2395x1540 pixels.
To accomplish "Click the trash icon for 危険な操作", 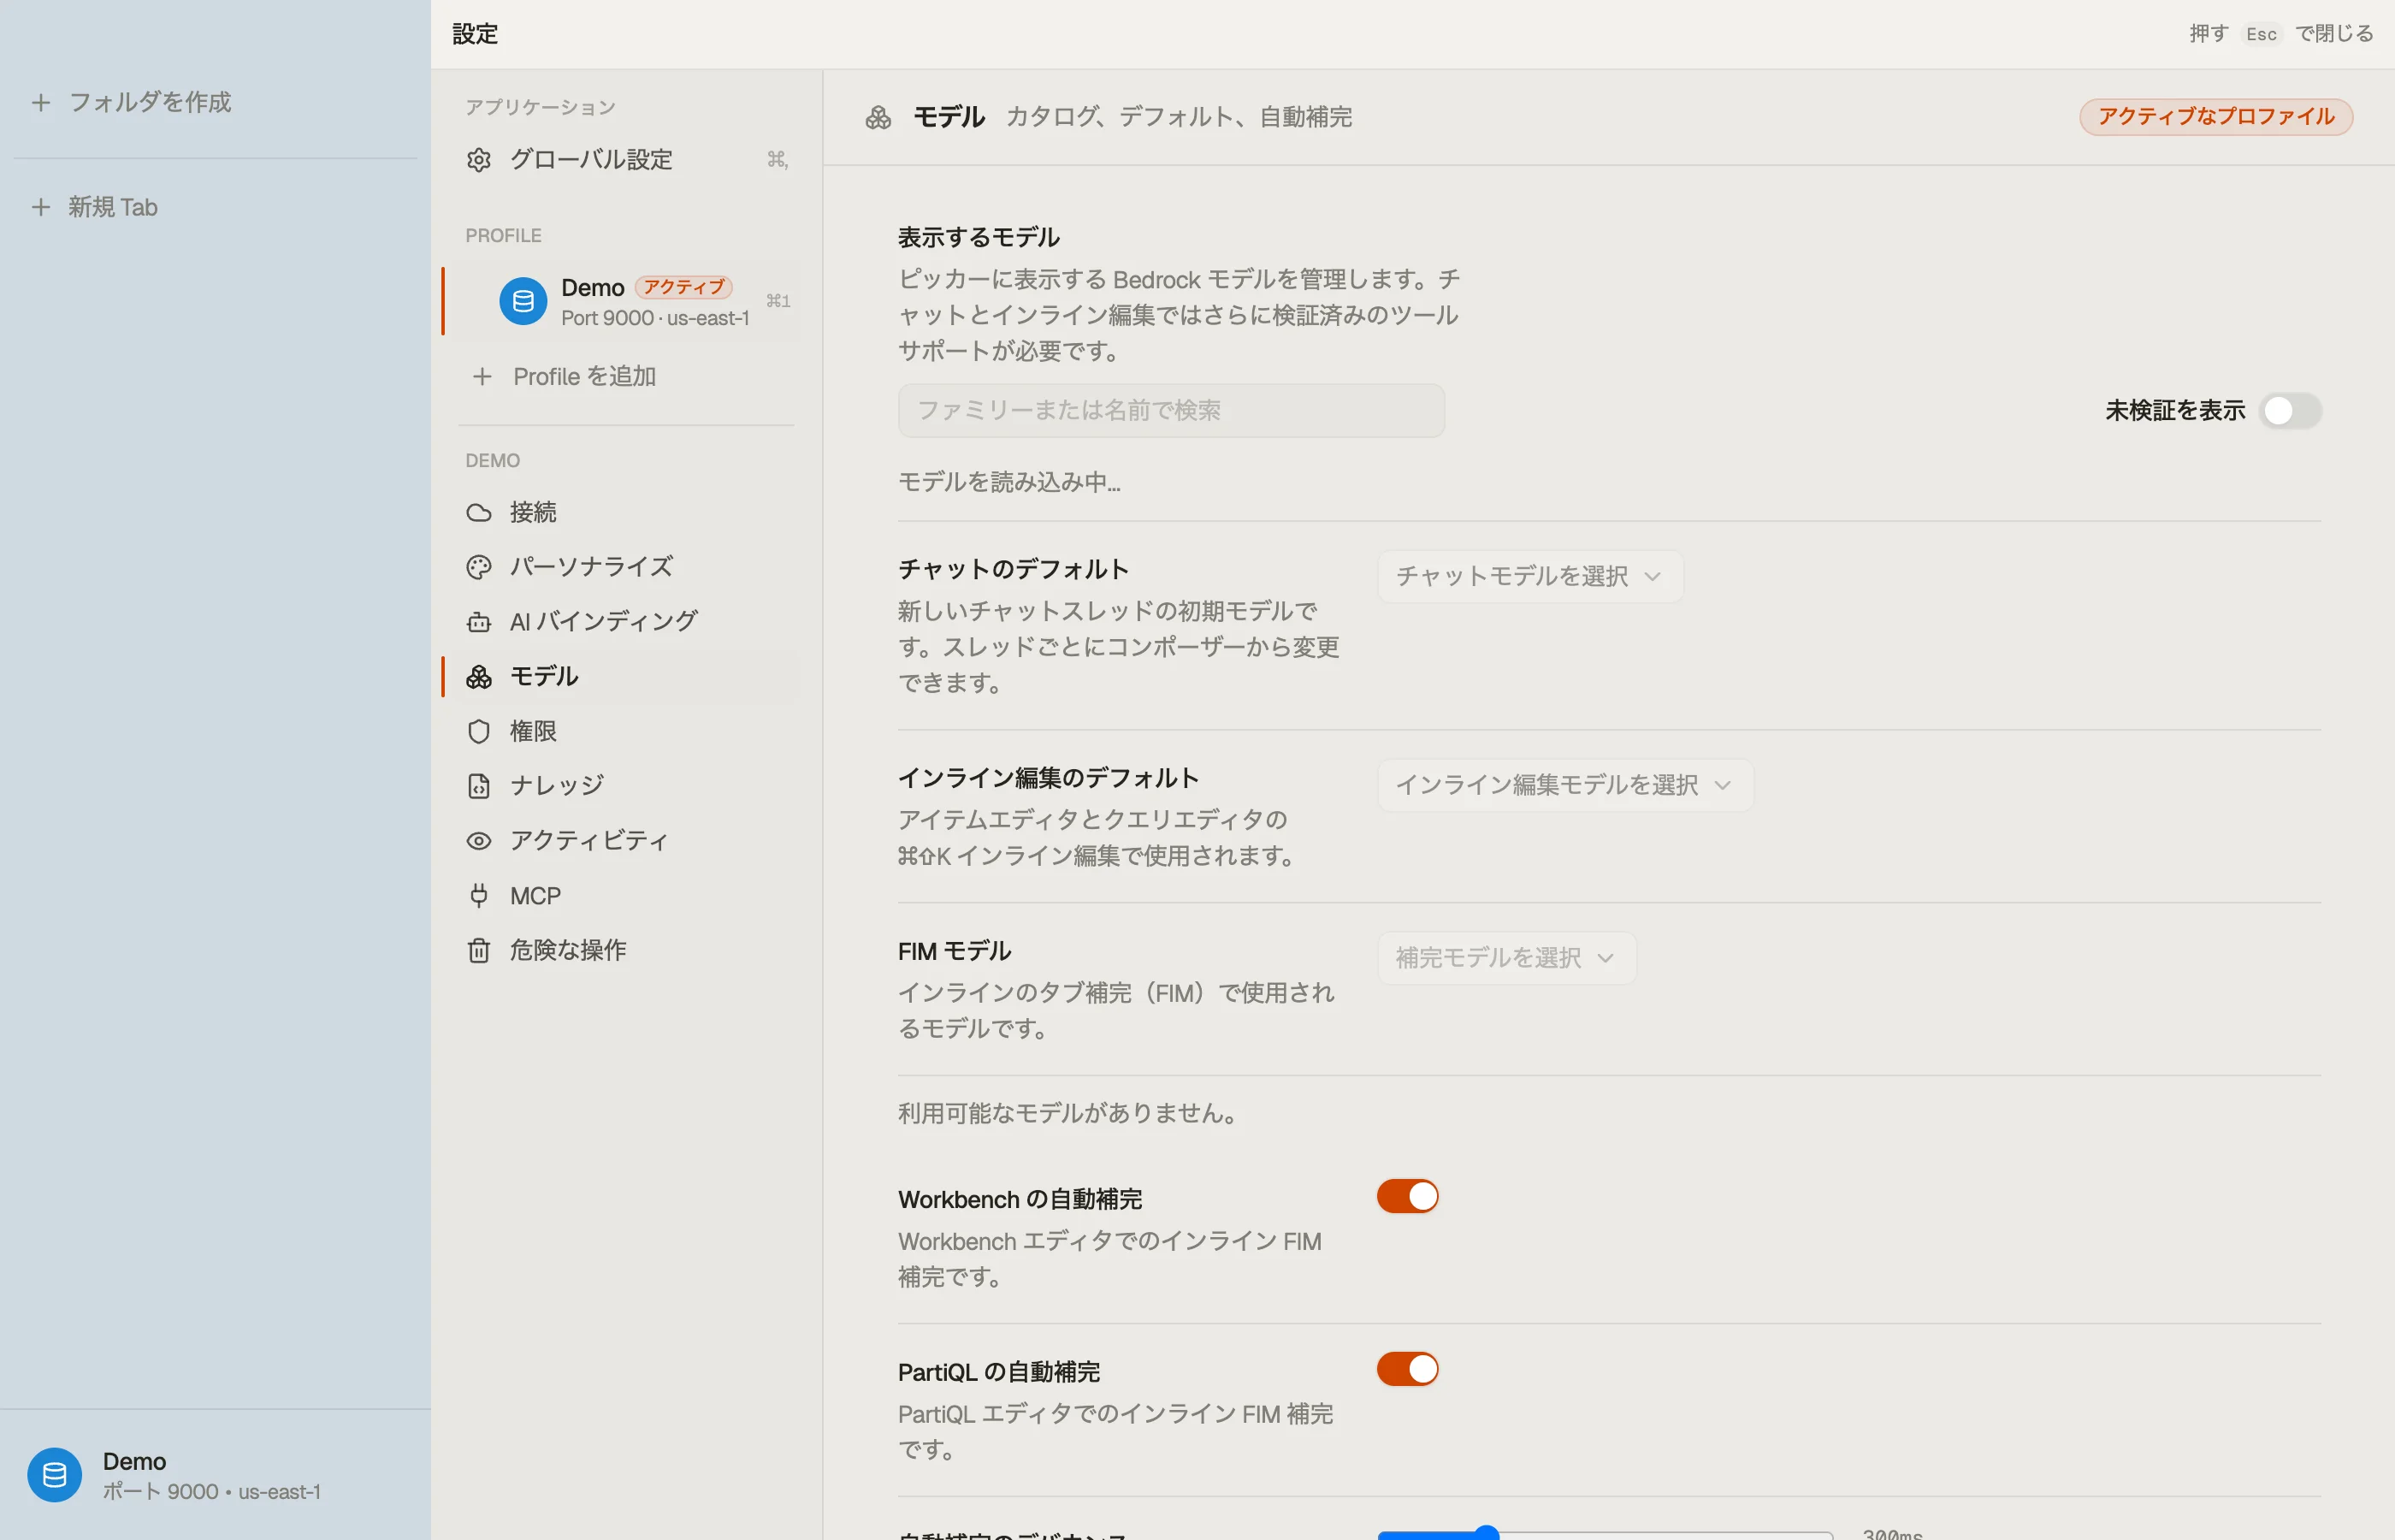I will [x=479, y=950].
